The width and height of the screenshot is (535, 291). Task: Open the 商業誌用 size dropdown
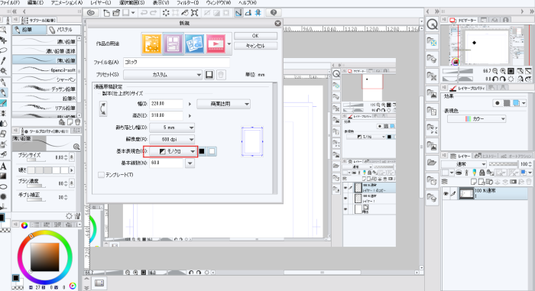click(x=223, y=104)
